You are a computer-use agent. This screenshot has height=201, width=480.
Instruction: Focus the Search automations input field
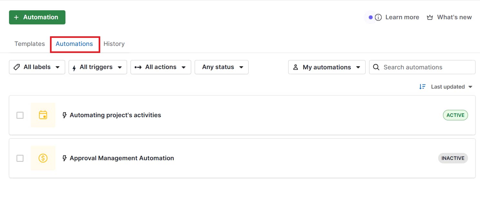(422, 67)
